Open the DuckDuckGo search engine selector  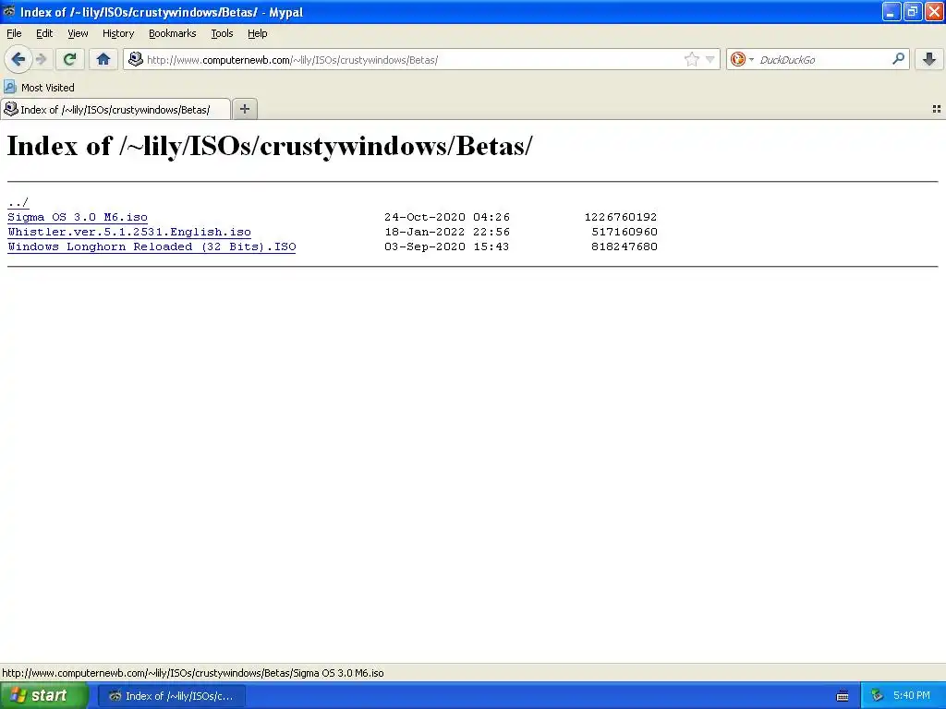(x=742, y=59)
